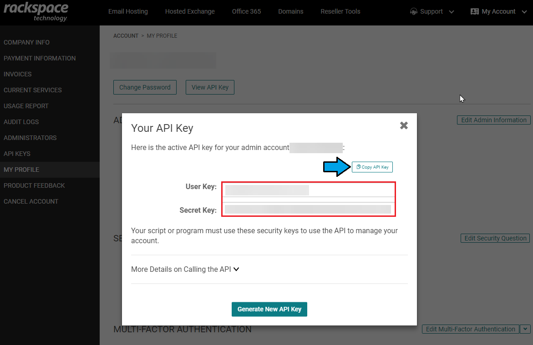Generate a new API key
Screen dimensions: 533x345
click(x=269, y=310)
